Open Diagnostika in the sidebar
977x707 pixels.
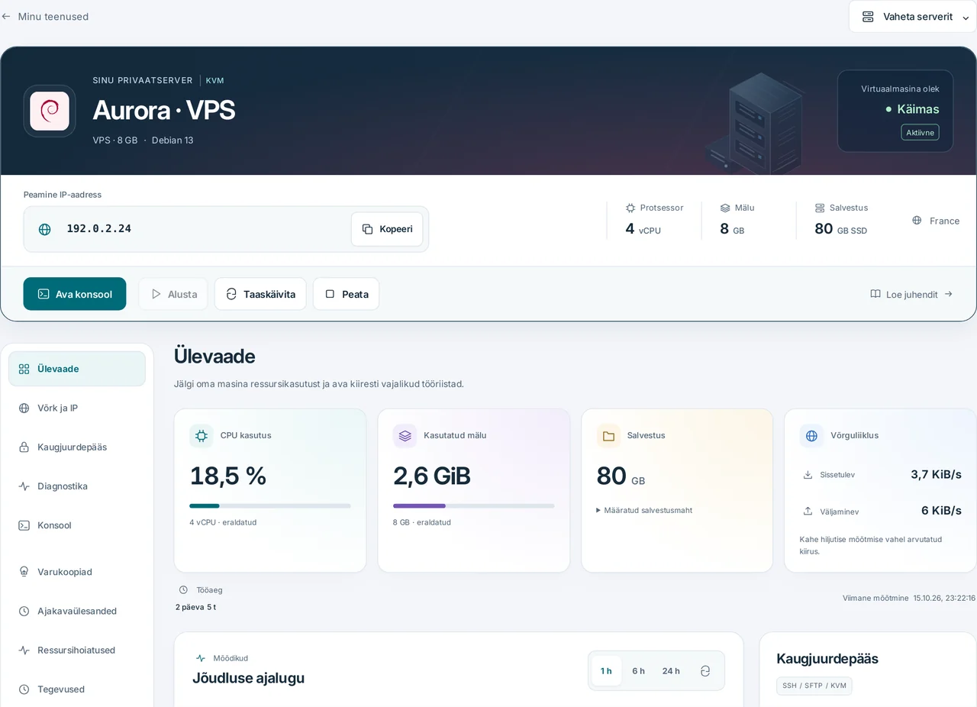[x=77, y=486]
